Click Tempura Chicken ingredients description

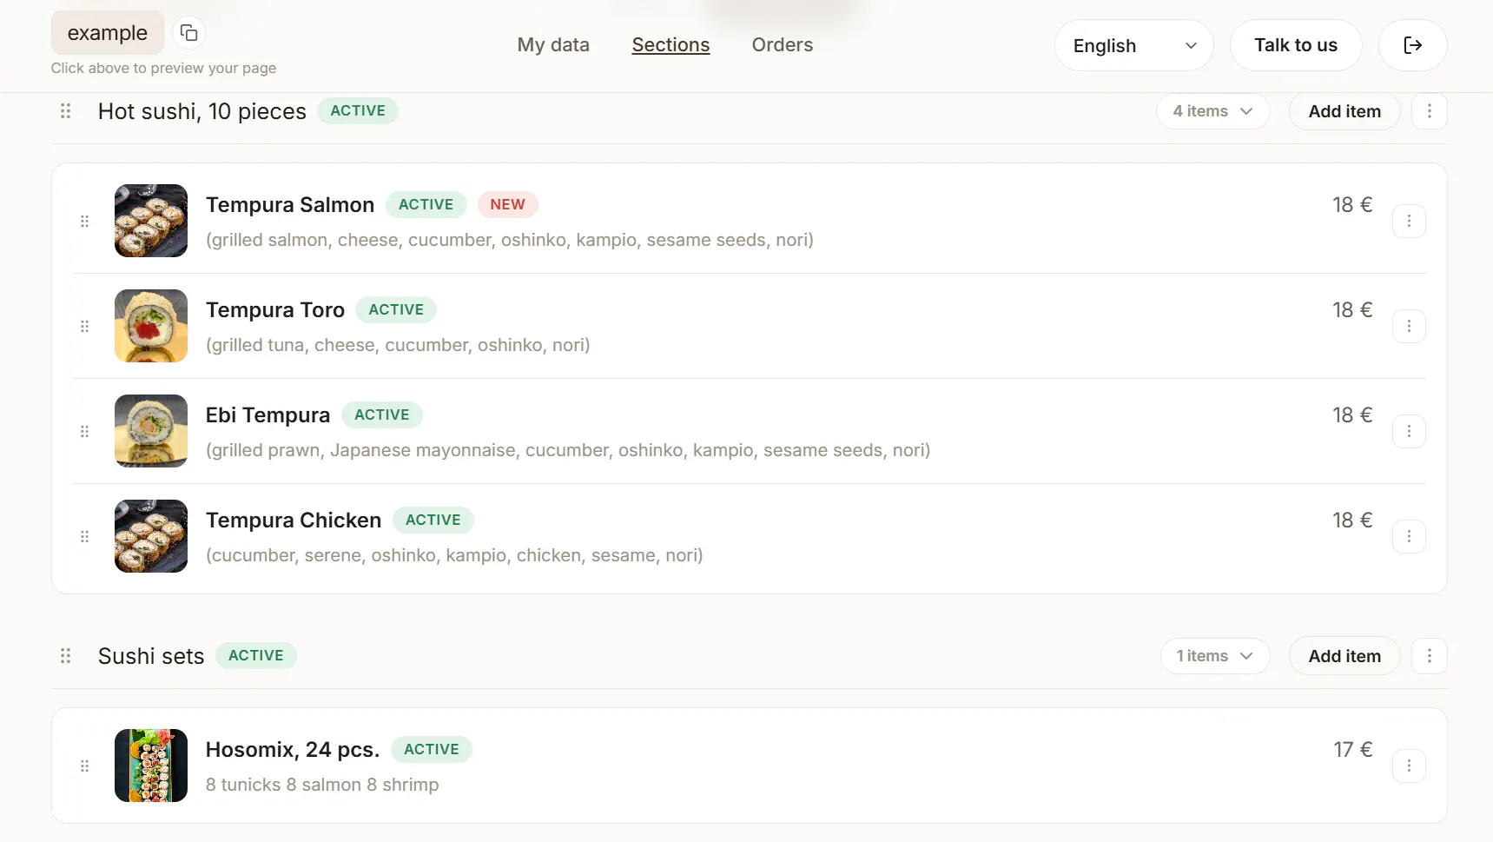[454, 555]
